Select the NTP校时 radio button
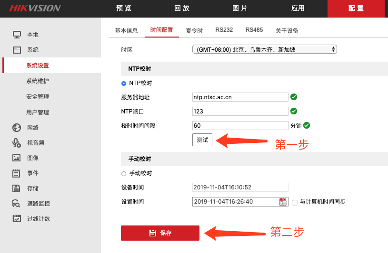The image size is (388, 253). tap(124, 83)
